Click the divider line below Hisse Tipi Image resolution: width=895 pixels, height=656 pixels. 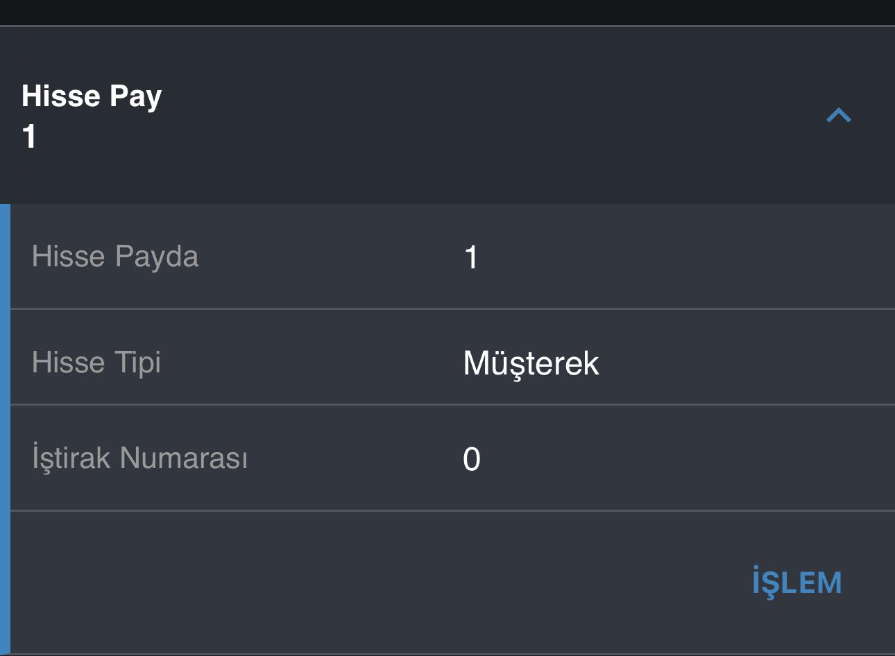pyautogui.click(x=451, y=404)
